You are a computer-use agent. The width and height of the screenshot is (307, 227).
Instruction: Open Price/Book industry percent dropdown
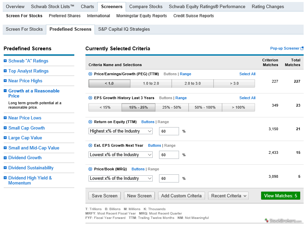(x=121, y=178)
